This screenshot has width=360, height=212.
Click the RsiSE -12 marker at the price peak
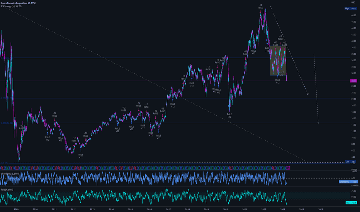260,7
